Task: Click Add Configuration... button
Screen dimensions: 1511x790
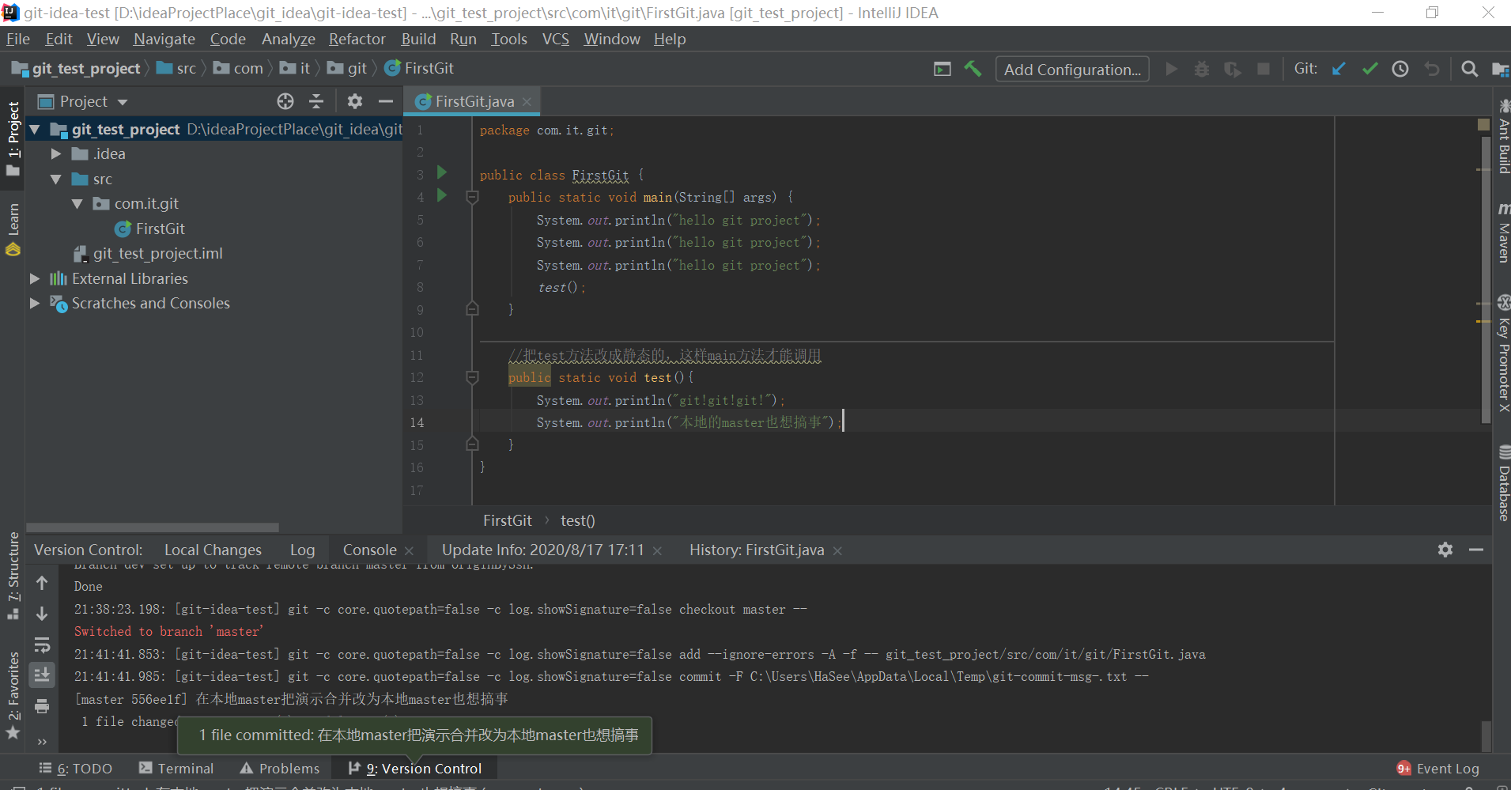Action: 1072,70
